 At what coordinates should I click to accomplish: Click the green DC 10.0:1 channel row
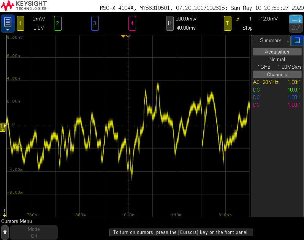point(277,90)
